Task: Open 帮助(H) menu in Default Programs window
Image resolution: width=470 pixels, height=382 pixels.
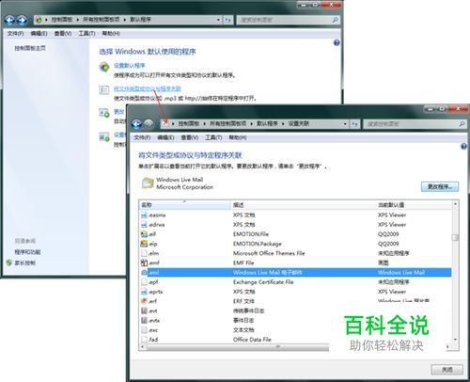Action: [111, 33]
